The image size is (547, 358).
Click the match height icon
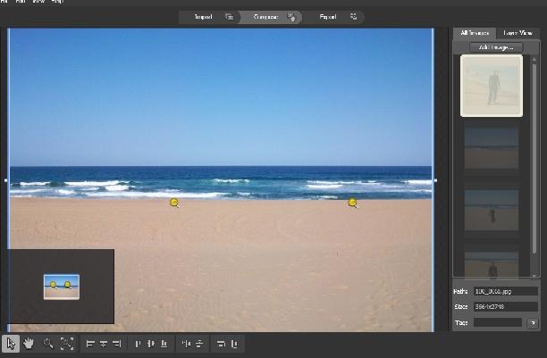pyautogui.click(x=234, y=344)
